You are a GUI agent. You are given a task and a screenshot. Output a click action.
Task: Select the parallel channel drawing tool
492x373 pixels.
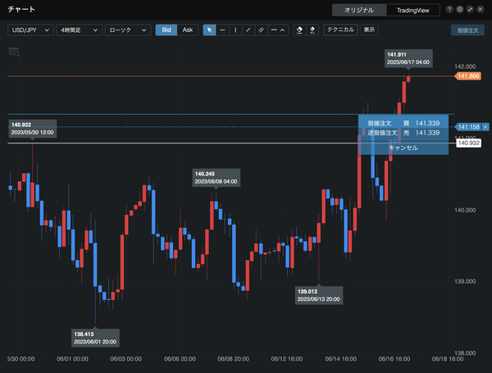coord(261,30)
